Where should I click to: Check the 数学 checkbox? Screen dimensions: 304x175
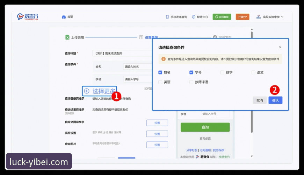(x=222, y=72)
